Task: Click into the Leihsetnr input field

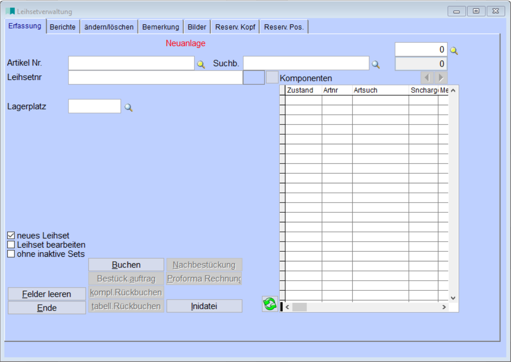Action: [155, 78]
